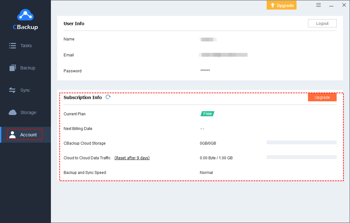Close the CBackup window
The height and width of the screenshot is (223, 350).
pyautogui.click(x=344, y=5)
